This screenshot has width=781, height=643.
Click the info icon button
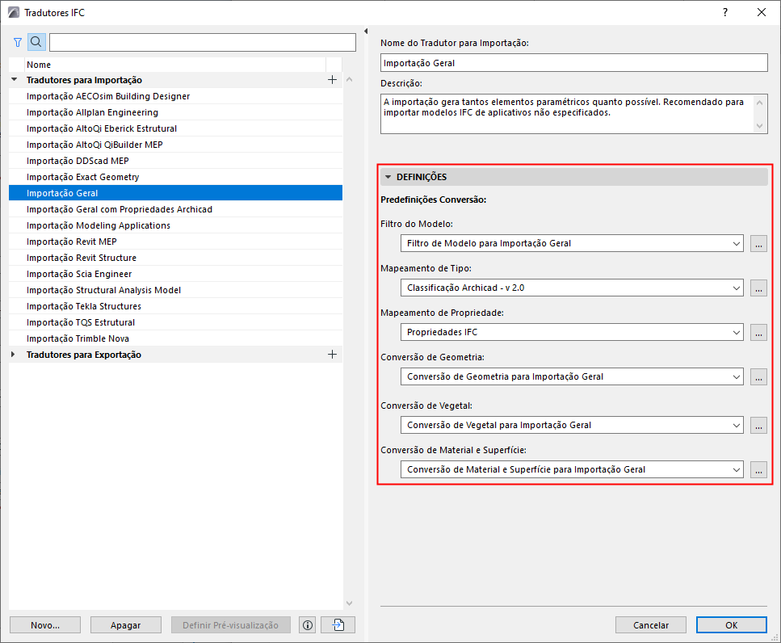307,624
